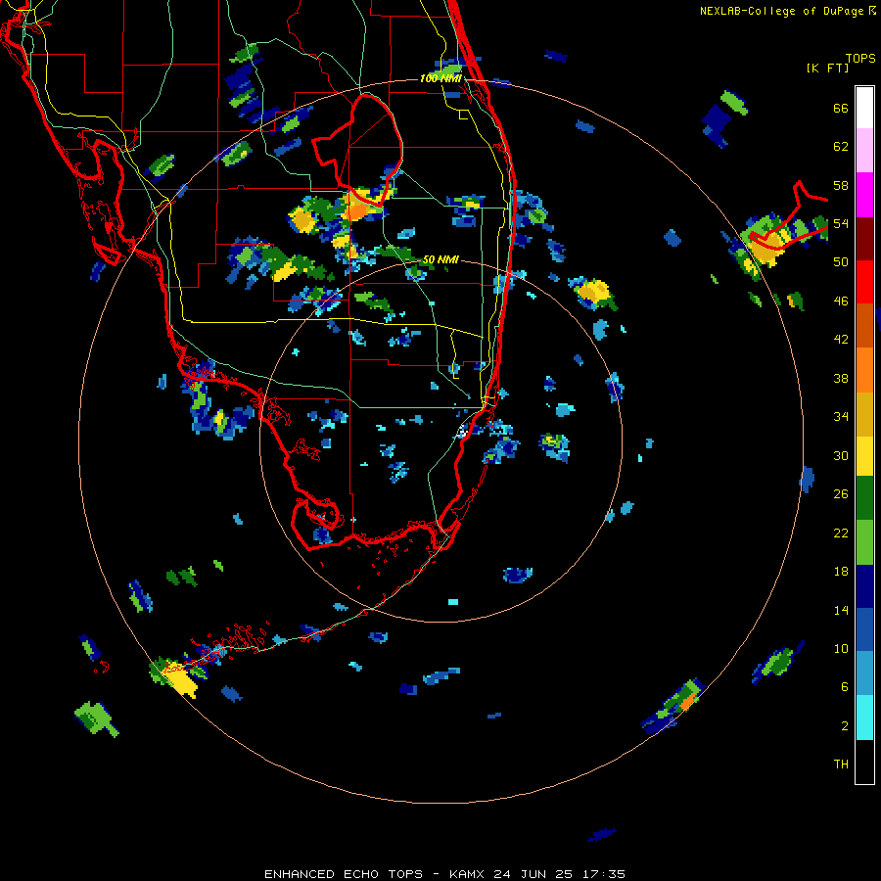Pick the dark orange legend band
This screenshot has width=881, height=881.
pos(864,325)
